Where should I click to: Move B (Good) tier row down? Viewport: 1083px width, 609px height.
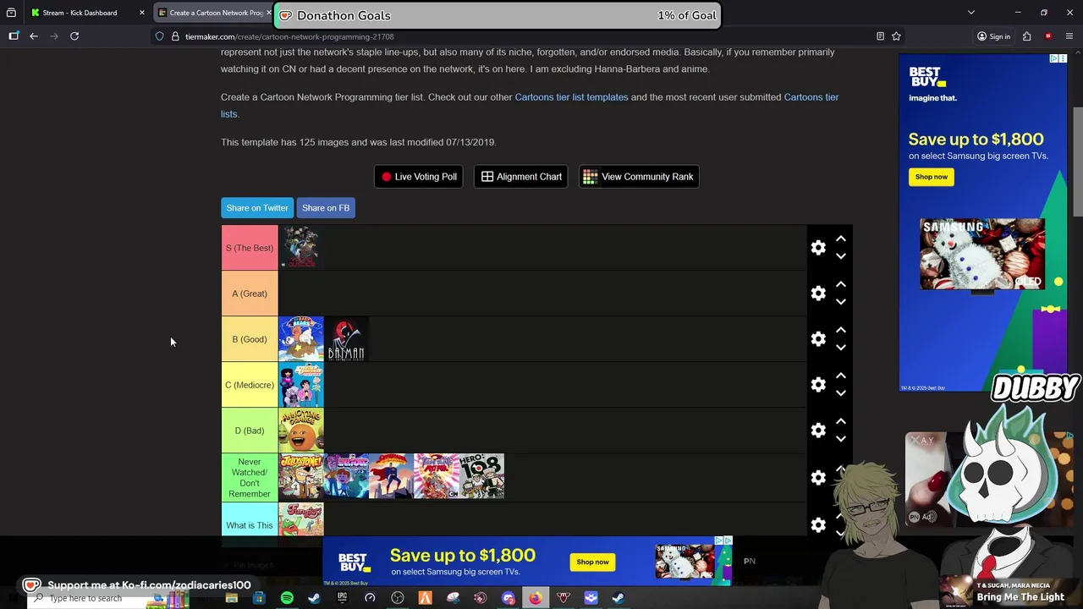pyautogui.click(x=841, y=348)
